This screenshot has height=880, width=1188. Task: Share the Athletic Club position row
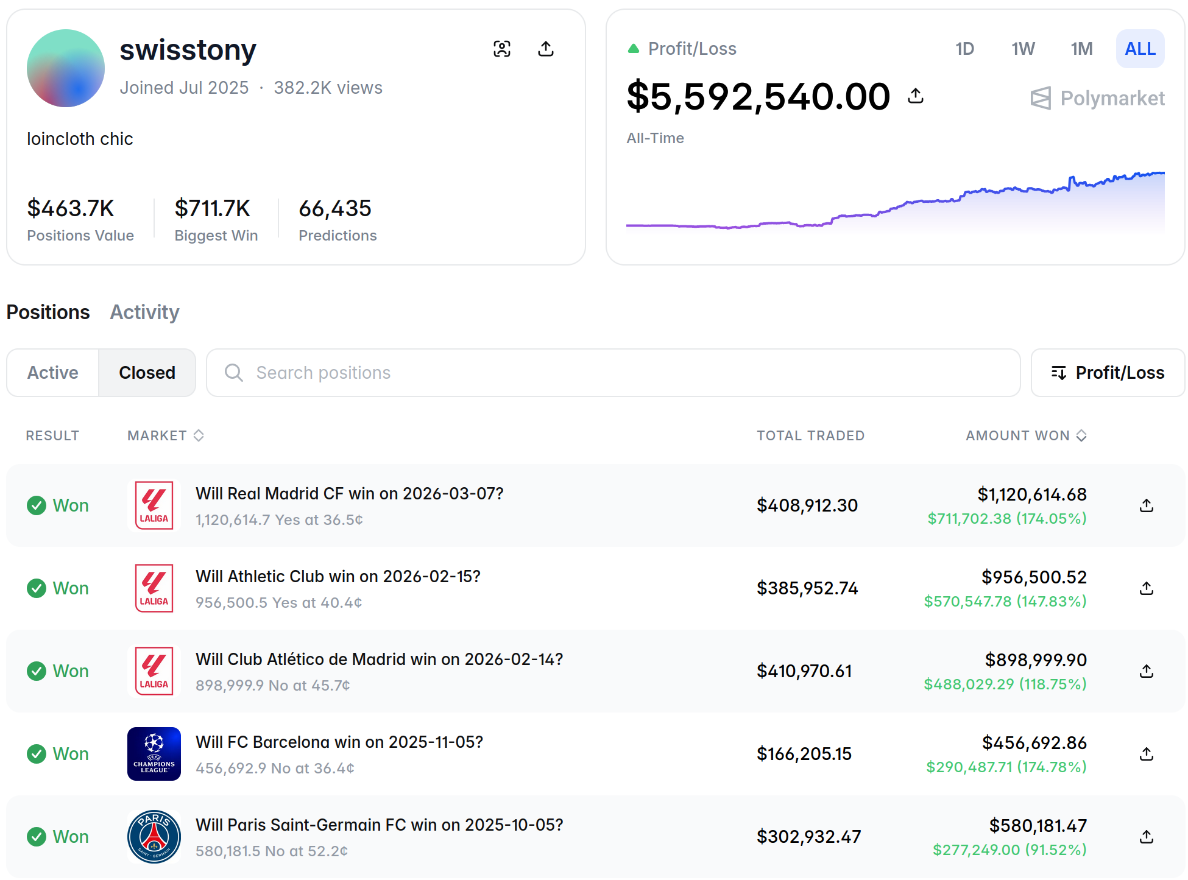(x=1146, y=588)
